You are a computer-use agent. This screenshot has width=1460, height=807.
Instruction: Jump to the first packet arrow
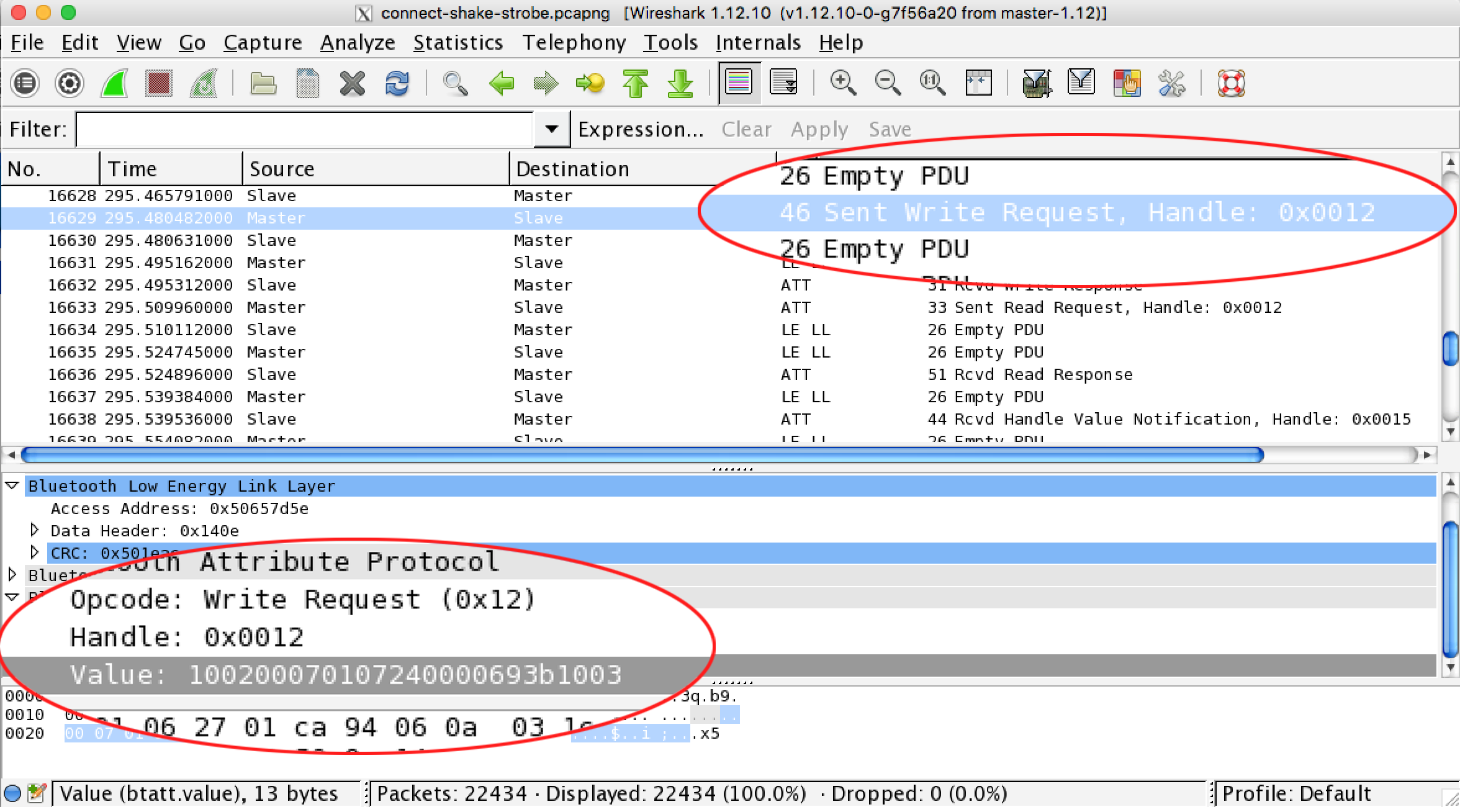click(635, 83)
